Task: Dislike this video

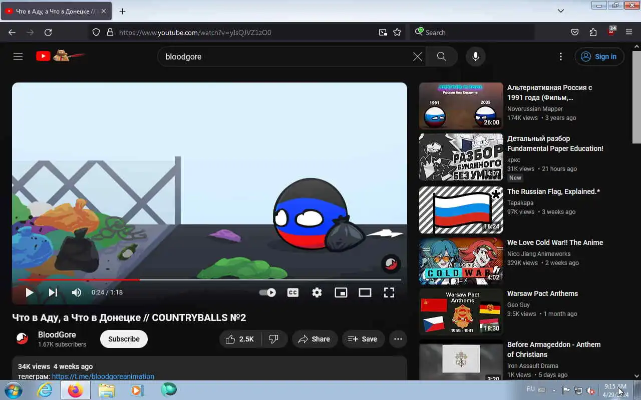Action: click(x=274, y=339)
